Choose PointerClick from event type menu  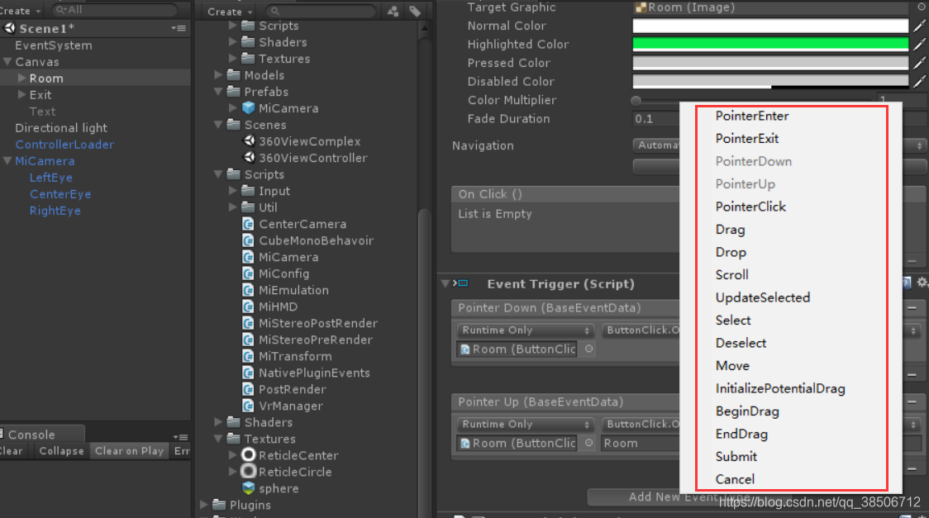pos(750,207)
